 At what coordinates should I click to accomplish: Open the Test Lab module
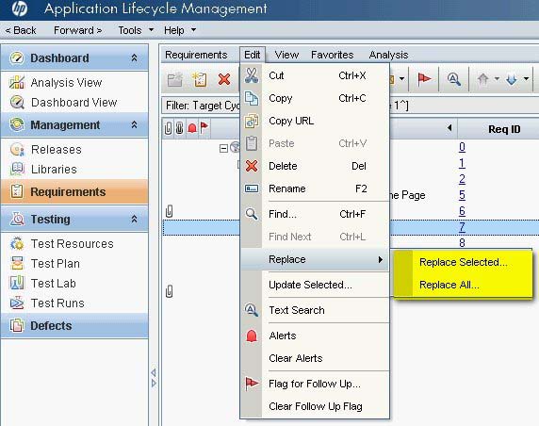pyautogui.click(x=54, y=284)
